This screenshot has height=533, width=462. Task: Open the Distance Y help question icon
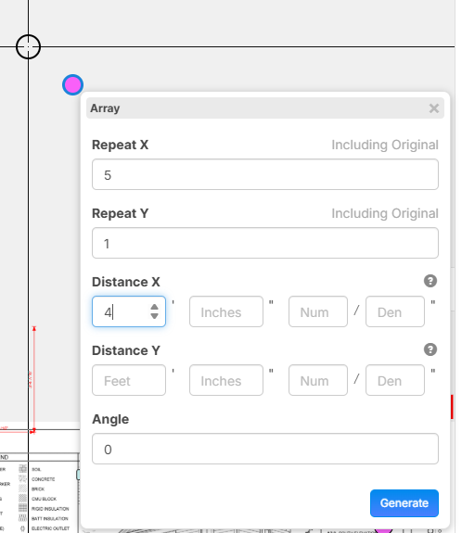pyautogui.click(x=430, y=349)
